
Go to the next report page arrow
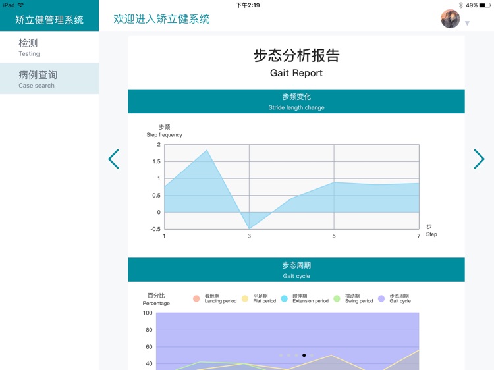coord(479,159)
